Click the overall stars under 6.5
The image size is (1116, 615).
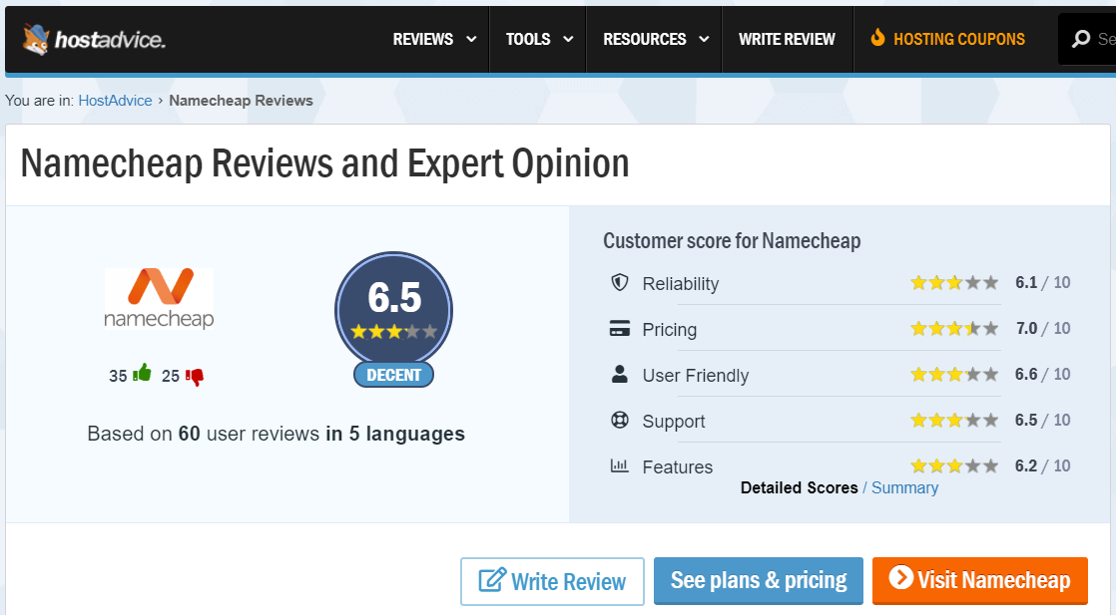pos(393,331)
